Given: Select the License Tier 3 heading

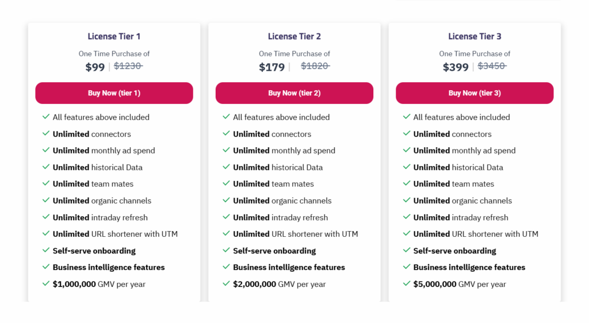Looking at the screenshot, I should [x=475, y=36].
